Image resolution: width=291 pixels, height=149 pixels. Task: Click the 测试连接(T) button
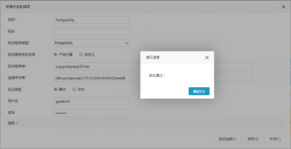(227, 139)
